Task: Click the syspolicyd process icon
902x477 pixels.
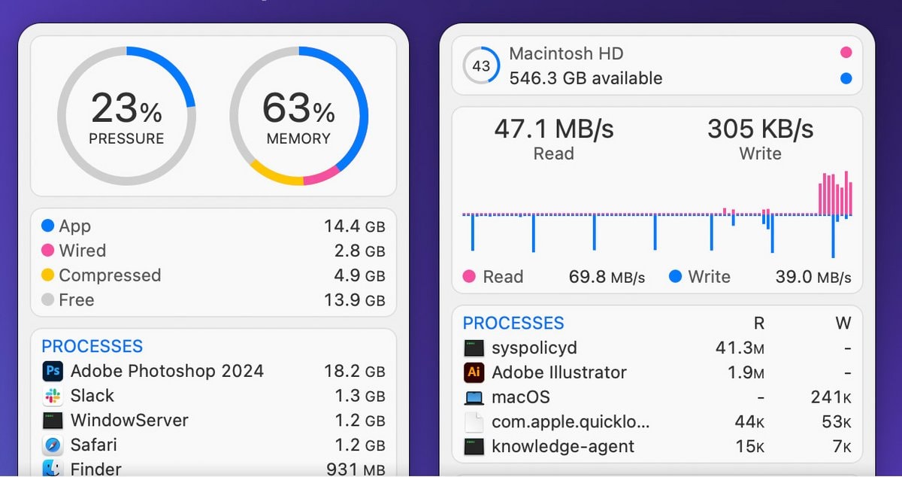Action: click(474, 348)
